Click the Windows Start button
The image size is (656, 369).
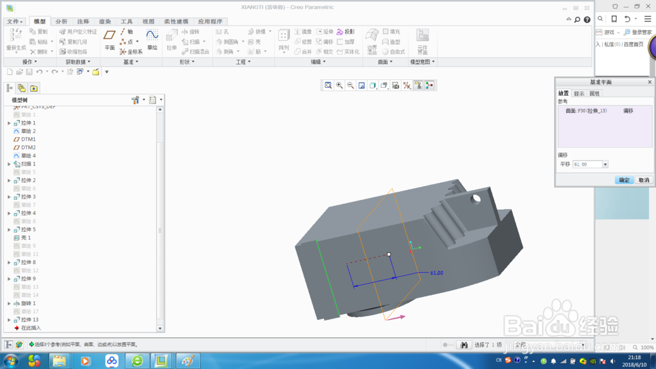tap(11, 360)
